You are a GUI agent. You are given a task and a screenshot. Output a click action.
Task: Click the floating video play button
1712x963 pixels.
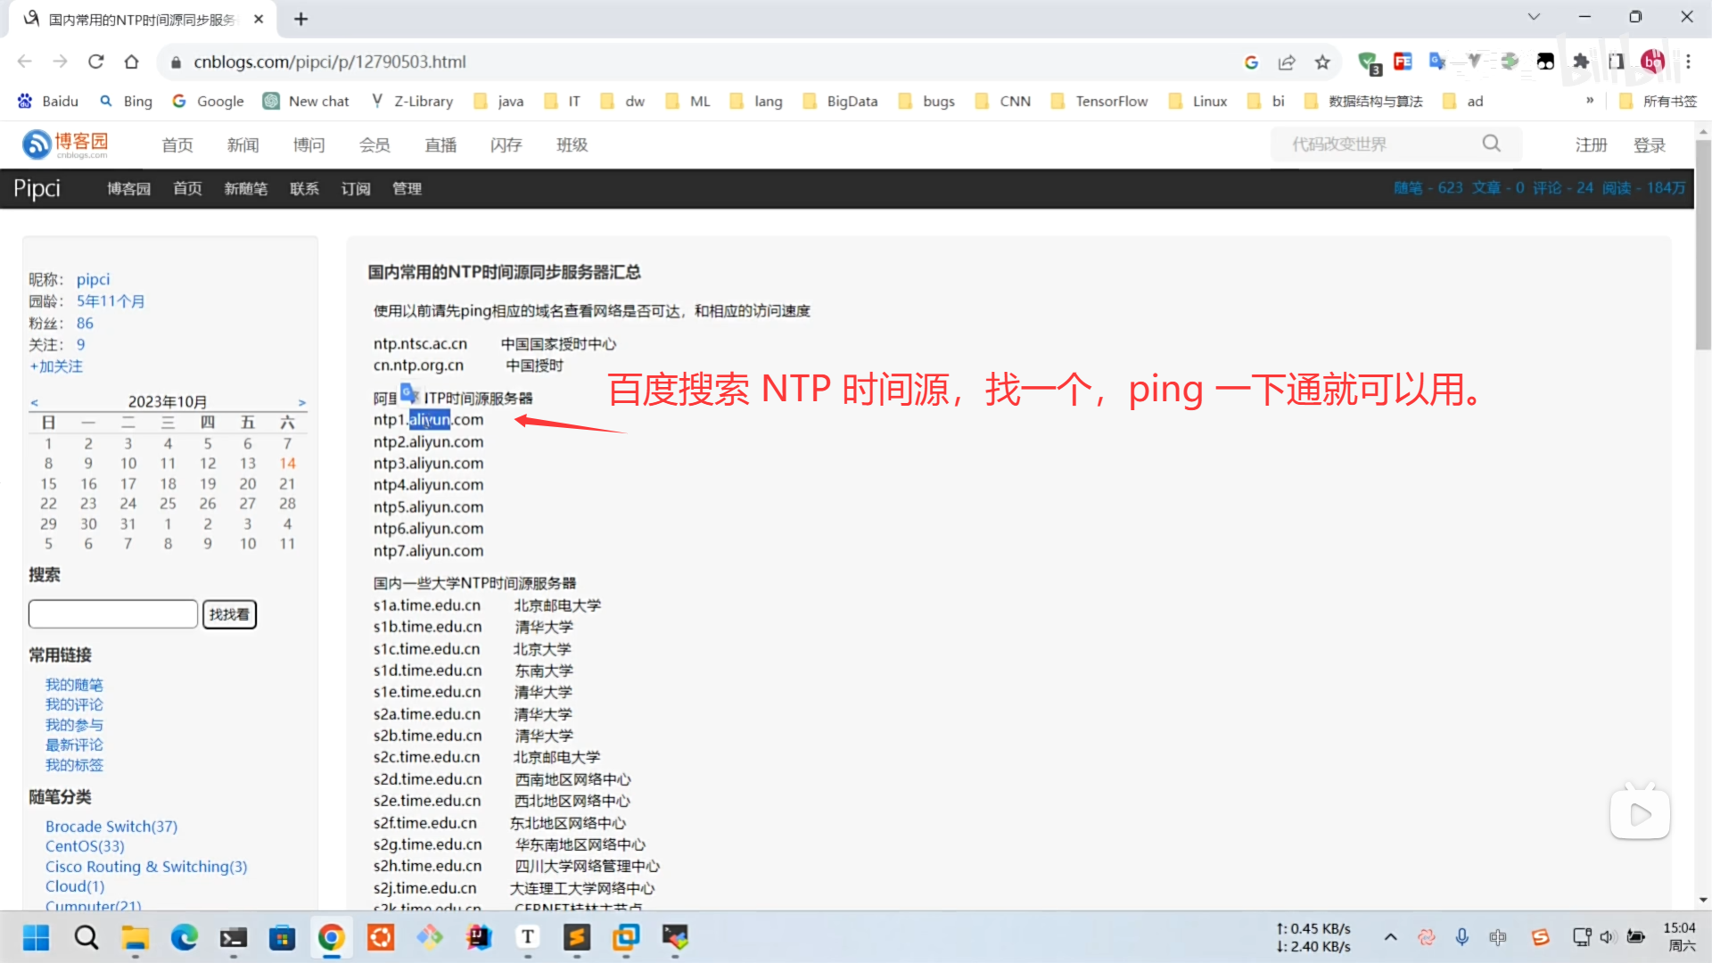click(x=1640, y=814)
